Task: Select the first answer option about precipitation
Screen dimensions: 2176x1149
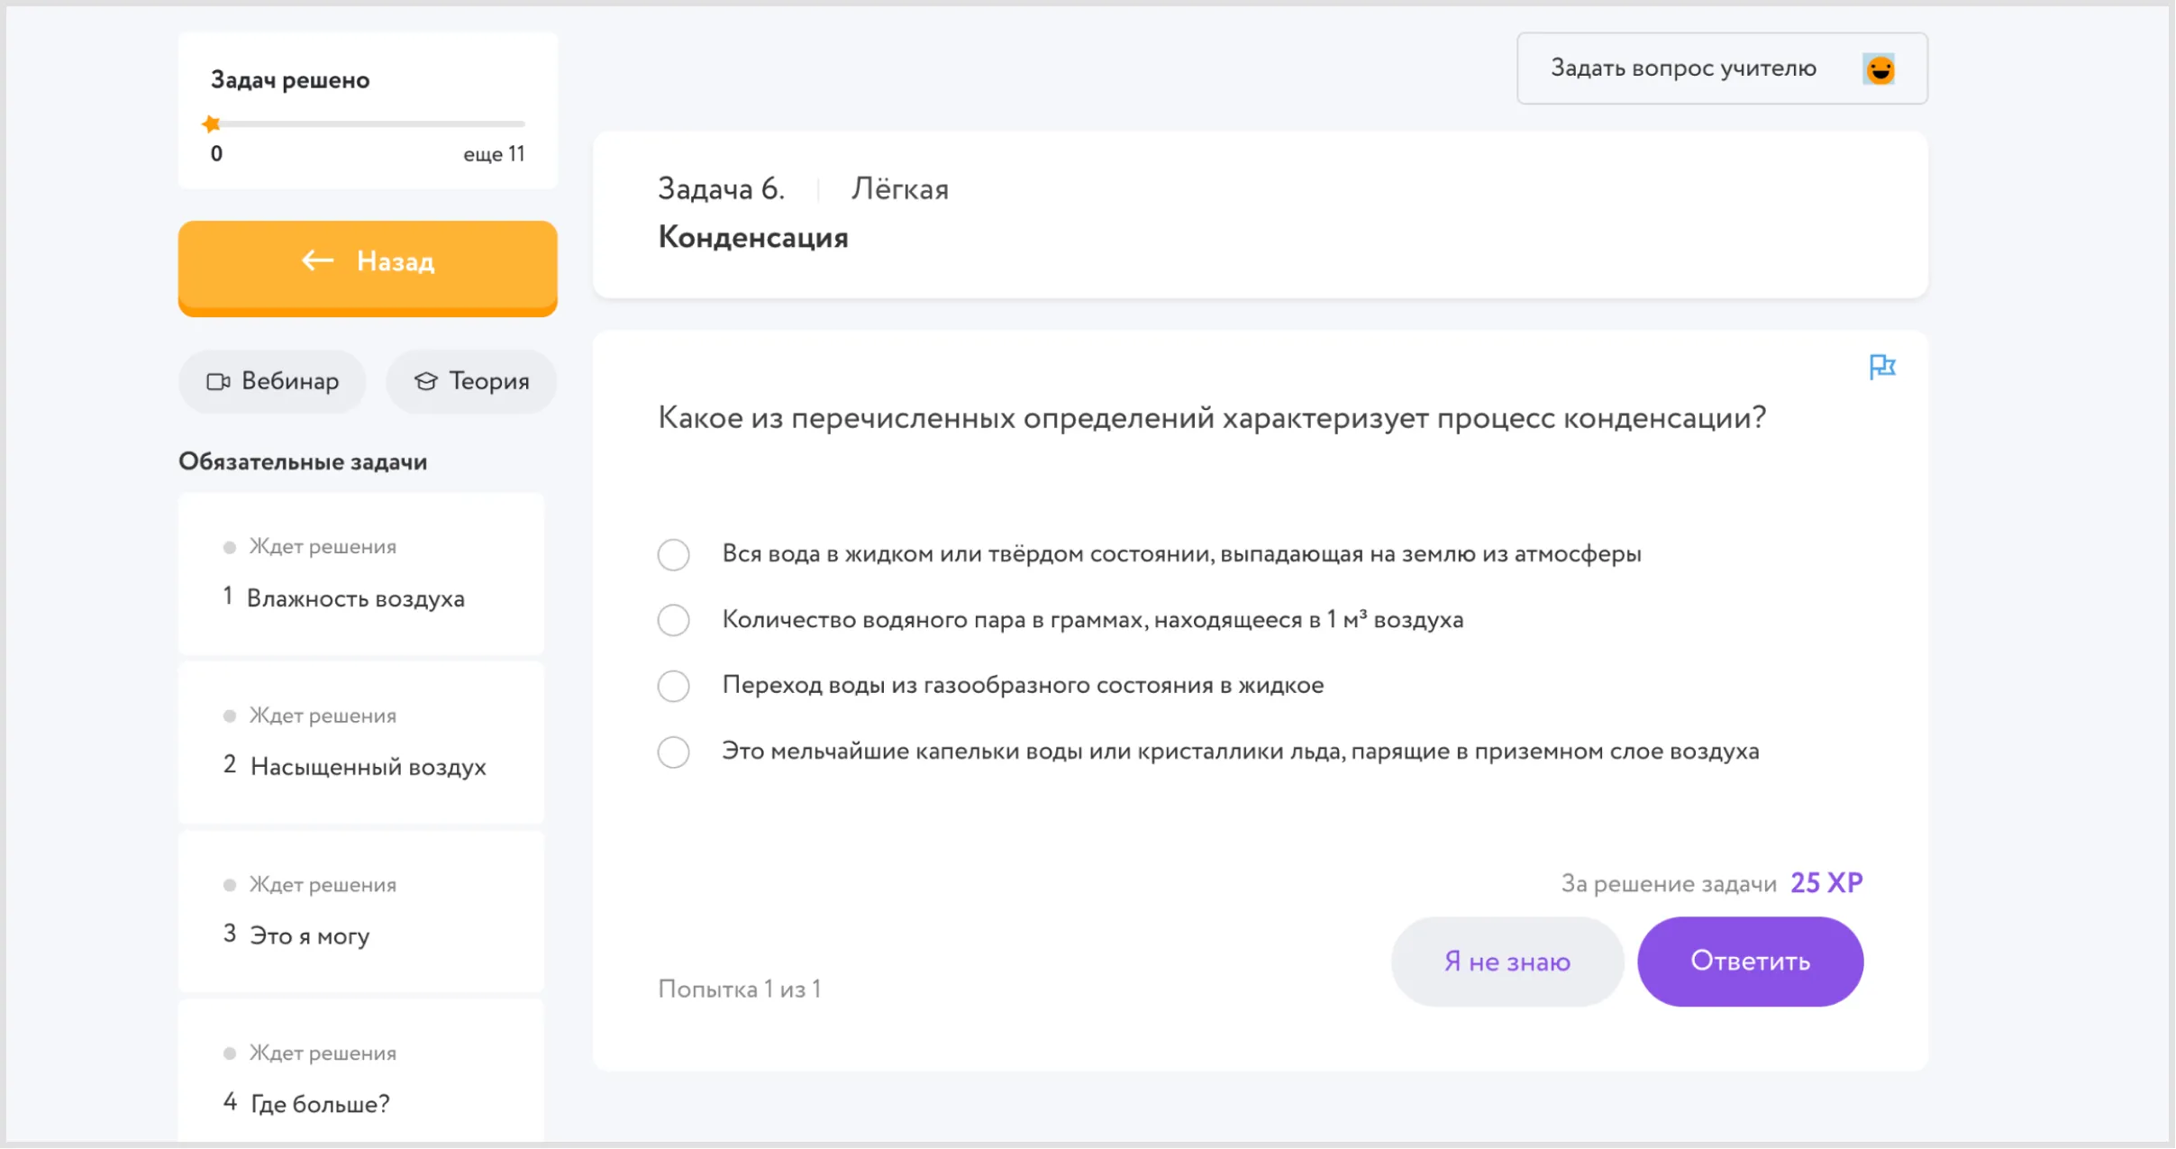Action: click(x=673, y=554)
